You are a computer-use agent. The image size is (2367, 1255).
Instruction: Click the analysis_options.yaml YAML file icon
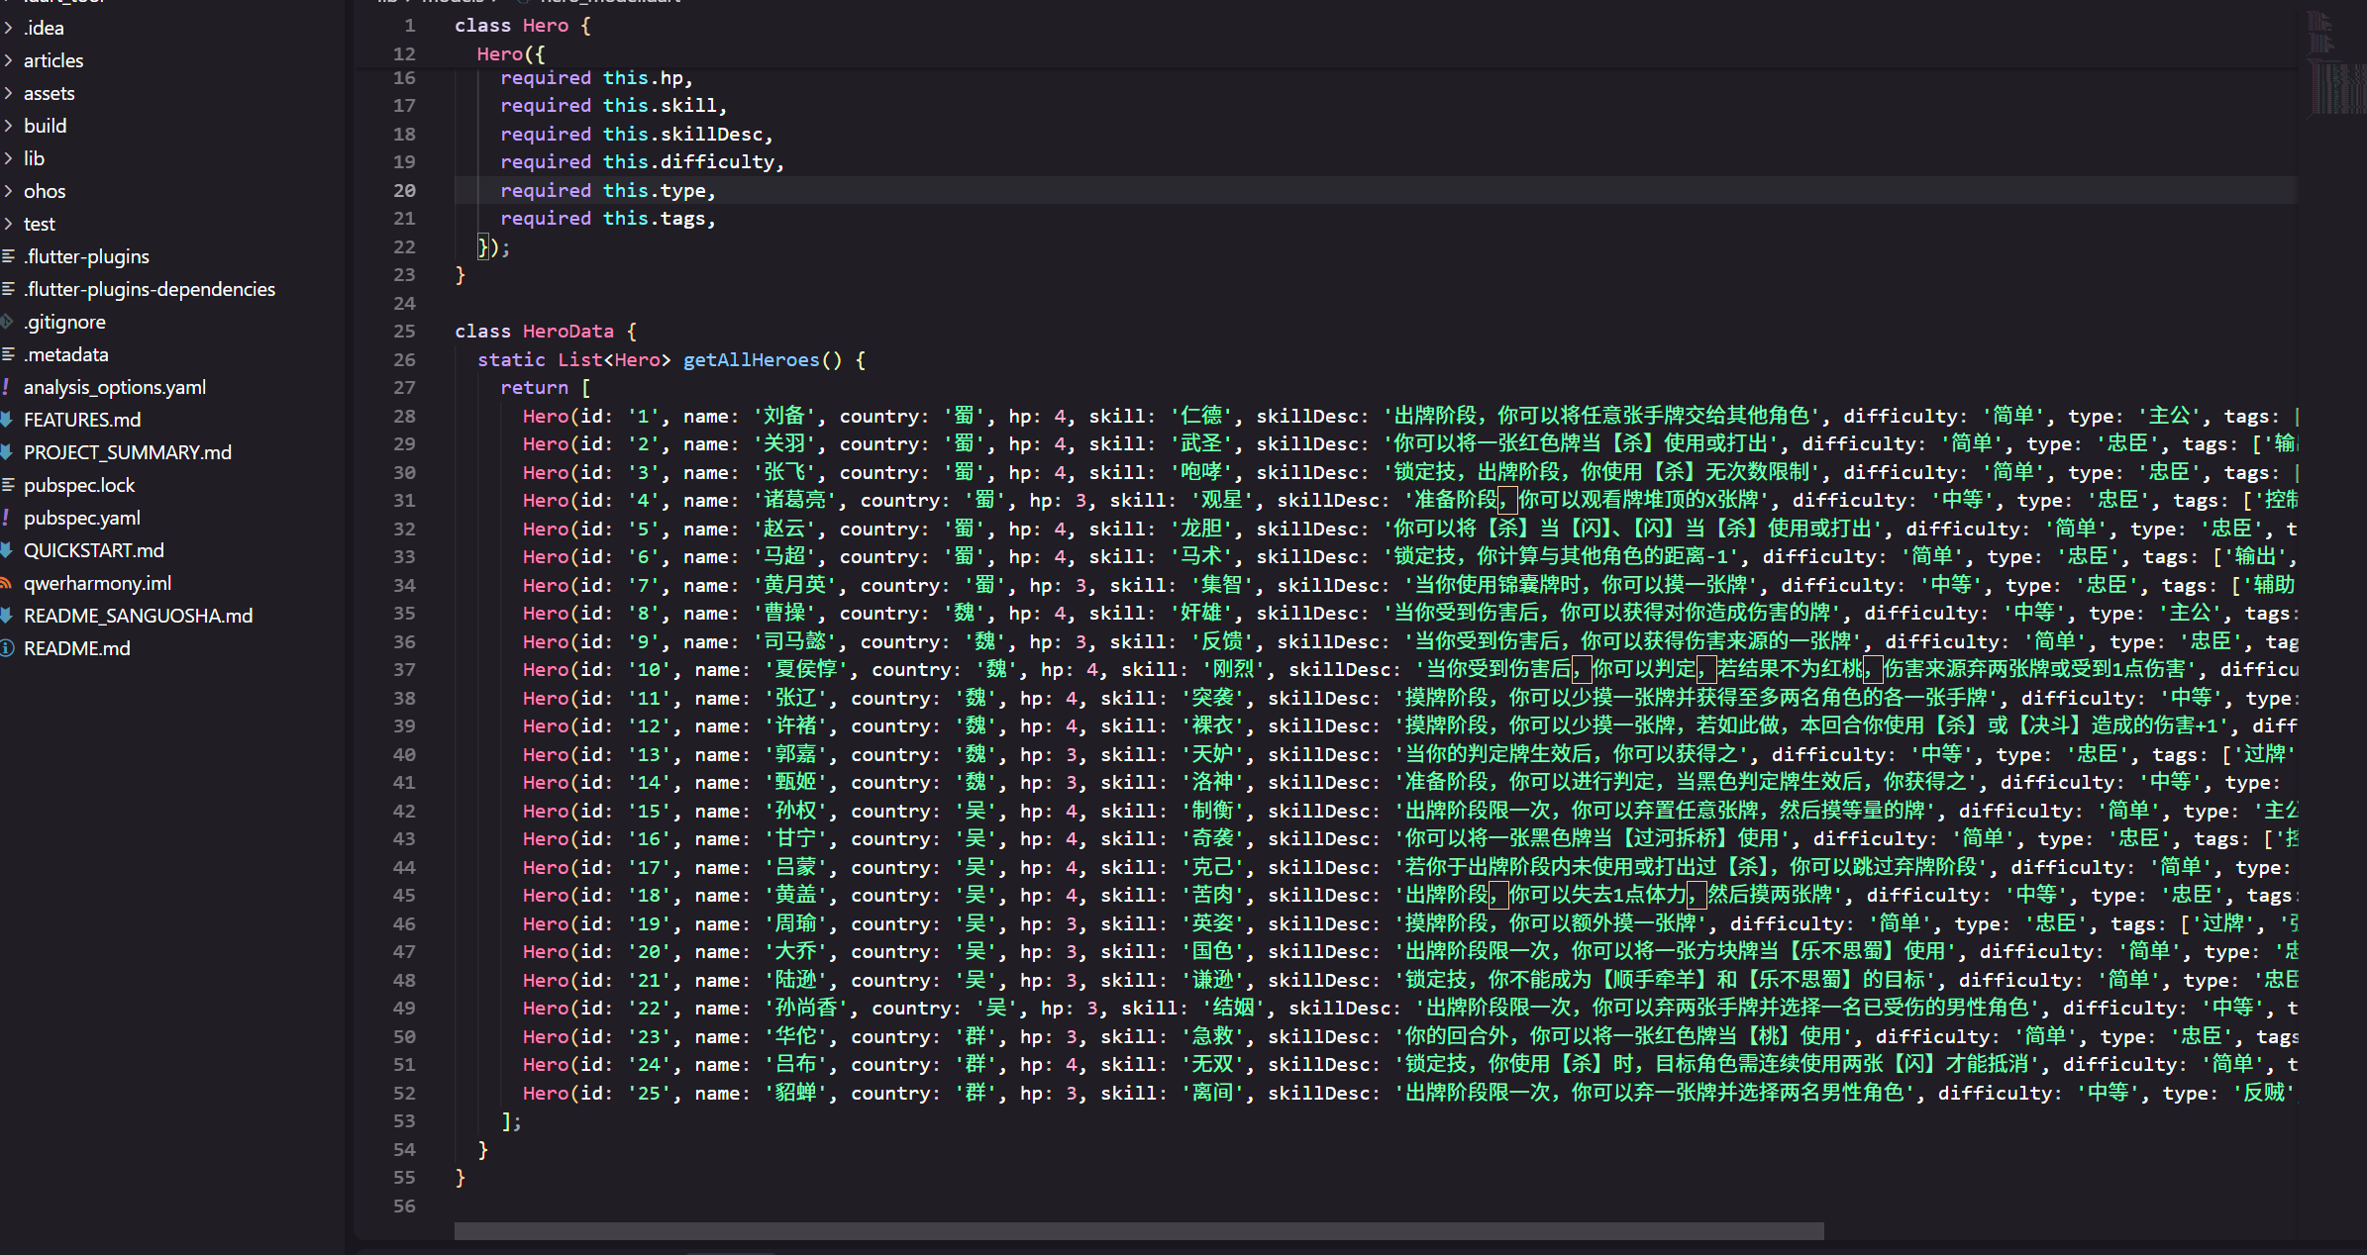tap(7, 387)
